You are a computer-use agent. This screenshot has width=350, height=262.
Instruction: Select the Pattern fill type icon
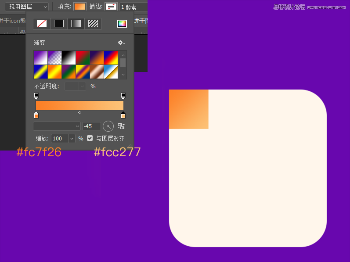tap(93, 24)
